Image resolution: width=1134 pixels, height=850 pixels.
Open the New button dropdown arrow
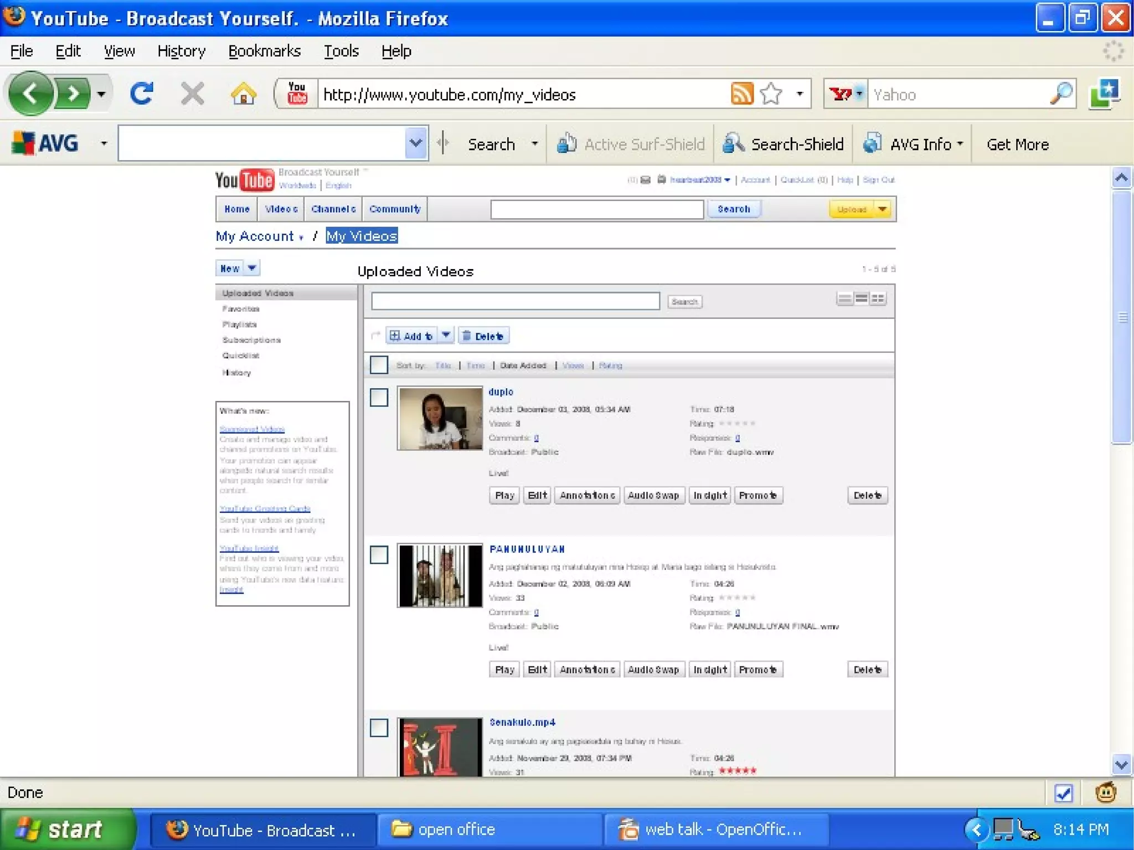click(252, 268)
